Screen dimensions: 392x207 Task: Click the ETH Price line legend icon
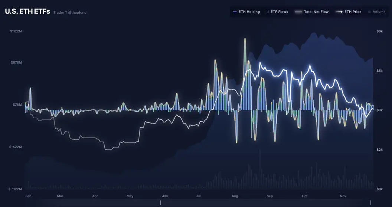339,12
